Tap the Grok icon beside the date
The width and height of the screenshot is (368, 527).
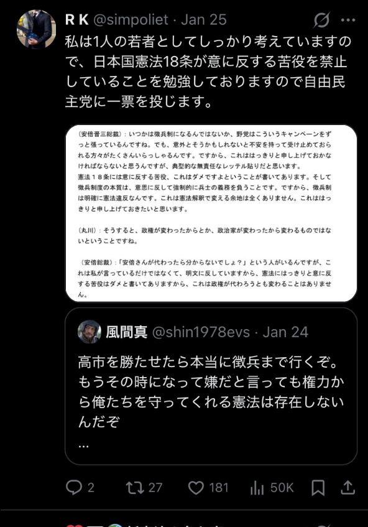[321, 20]
